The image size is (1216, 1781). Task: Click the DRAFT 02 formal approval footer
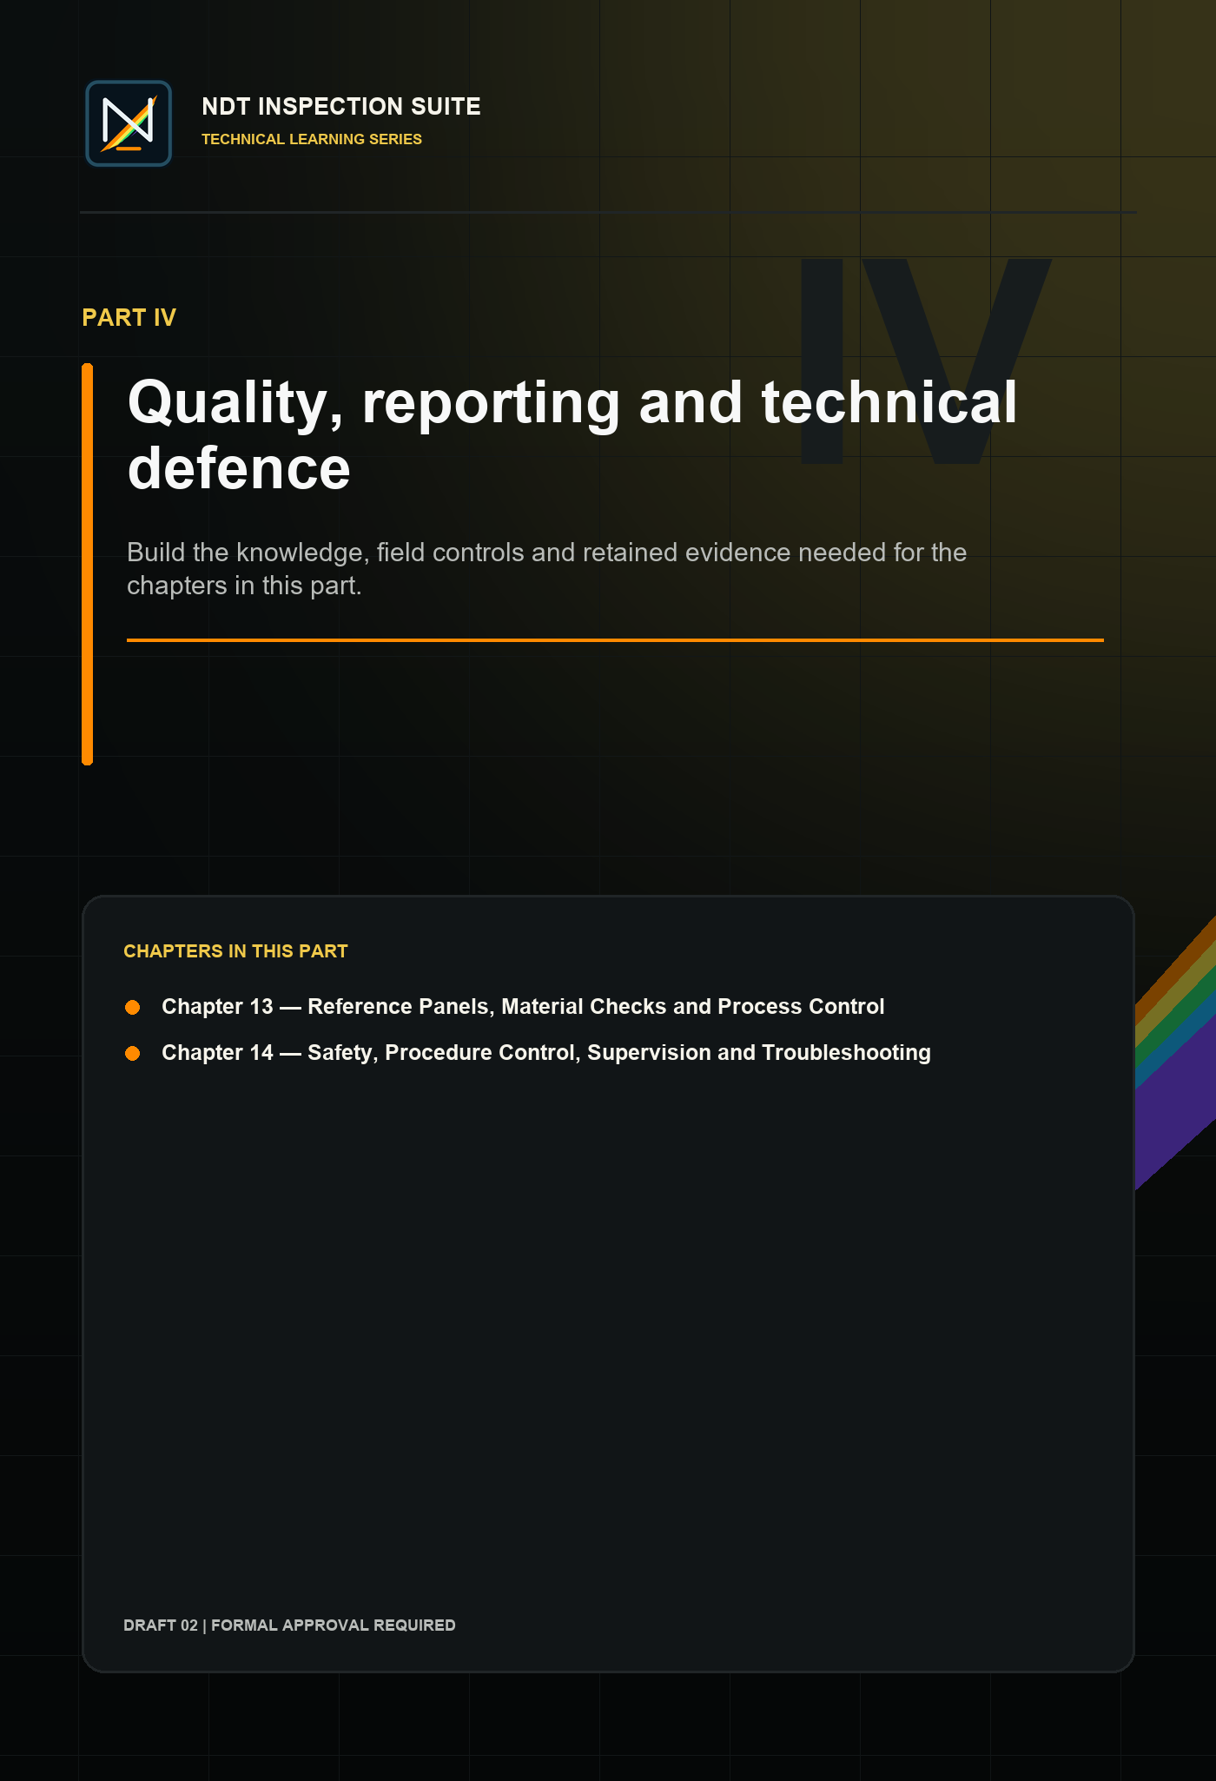(x=289, y=1625)
